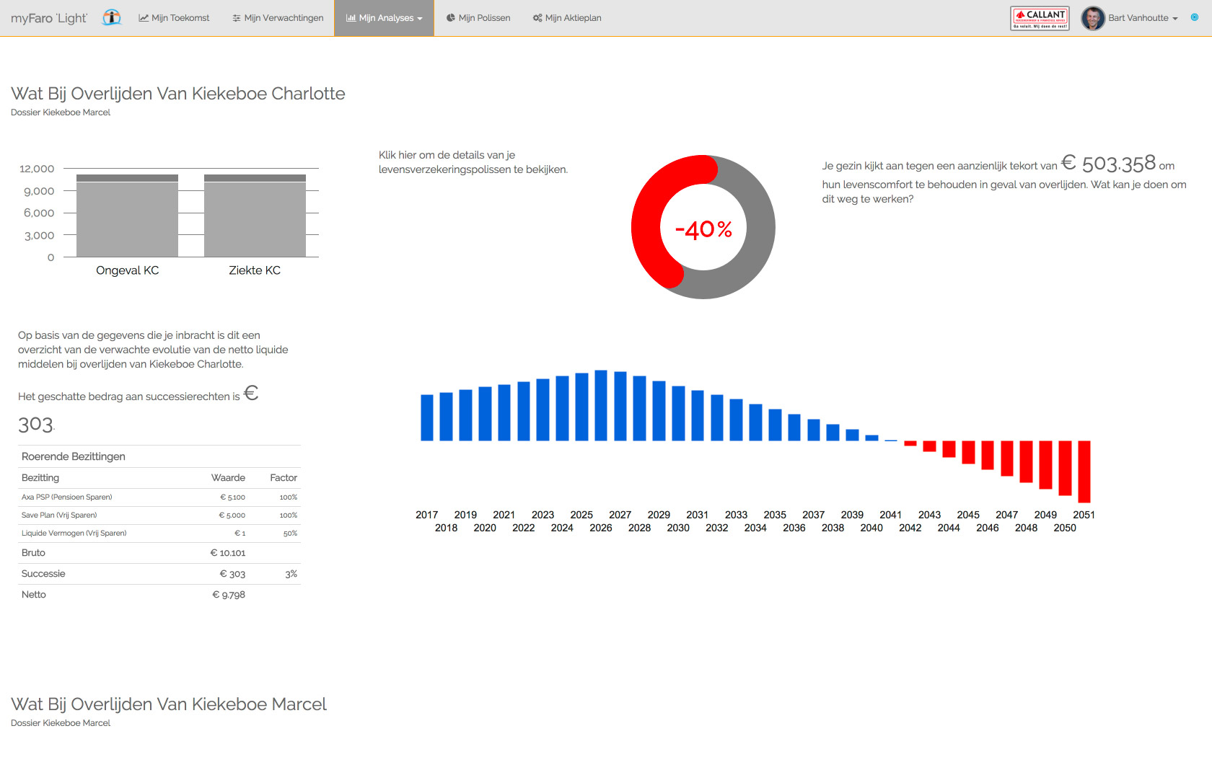
Task: Click Bart Vanhoutte's profile avatar photo
Action: click(x=1093, y=18)
